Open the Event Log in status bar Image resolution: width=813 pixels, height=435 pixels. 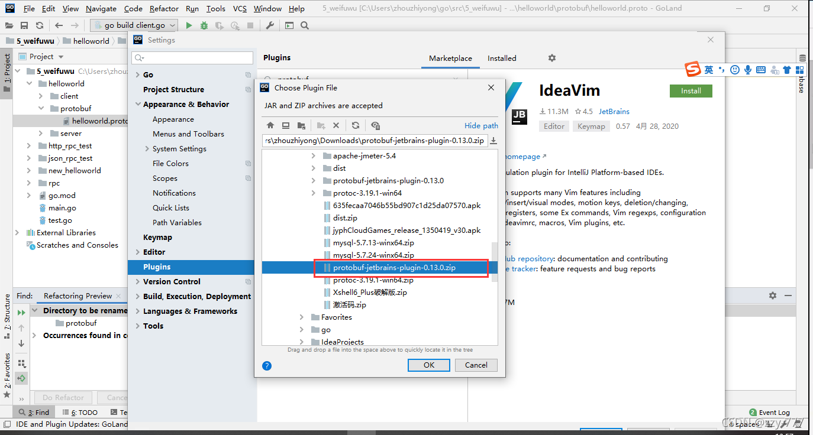(x=770, y=413)
